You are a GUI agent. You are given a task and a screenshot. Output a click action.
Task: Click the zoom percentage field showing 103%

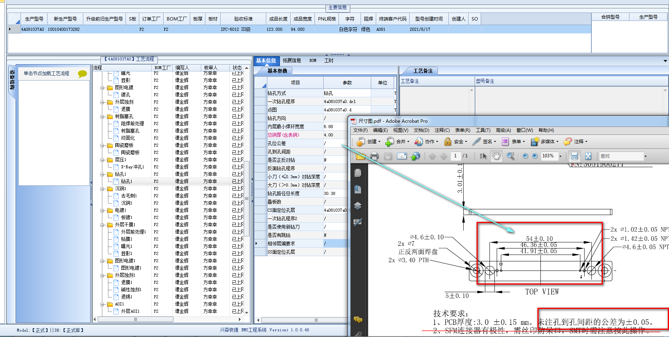549,156
